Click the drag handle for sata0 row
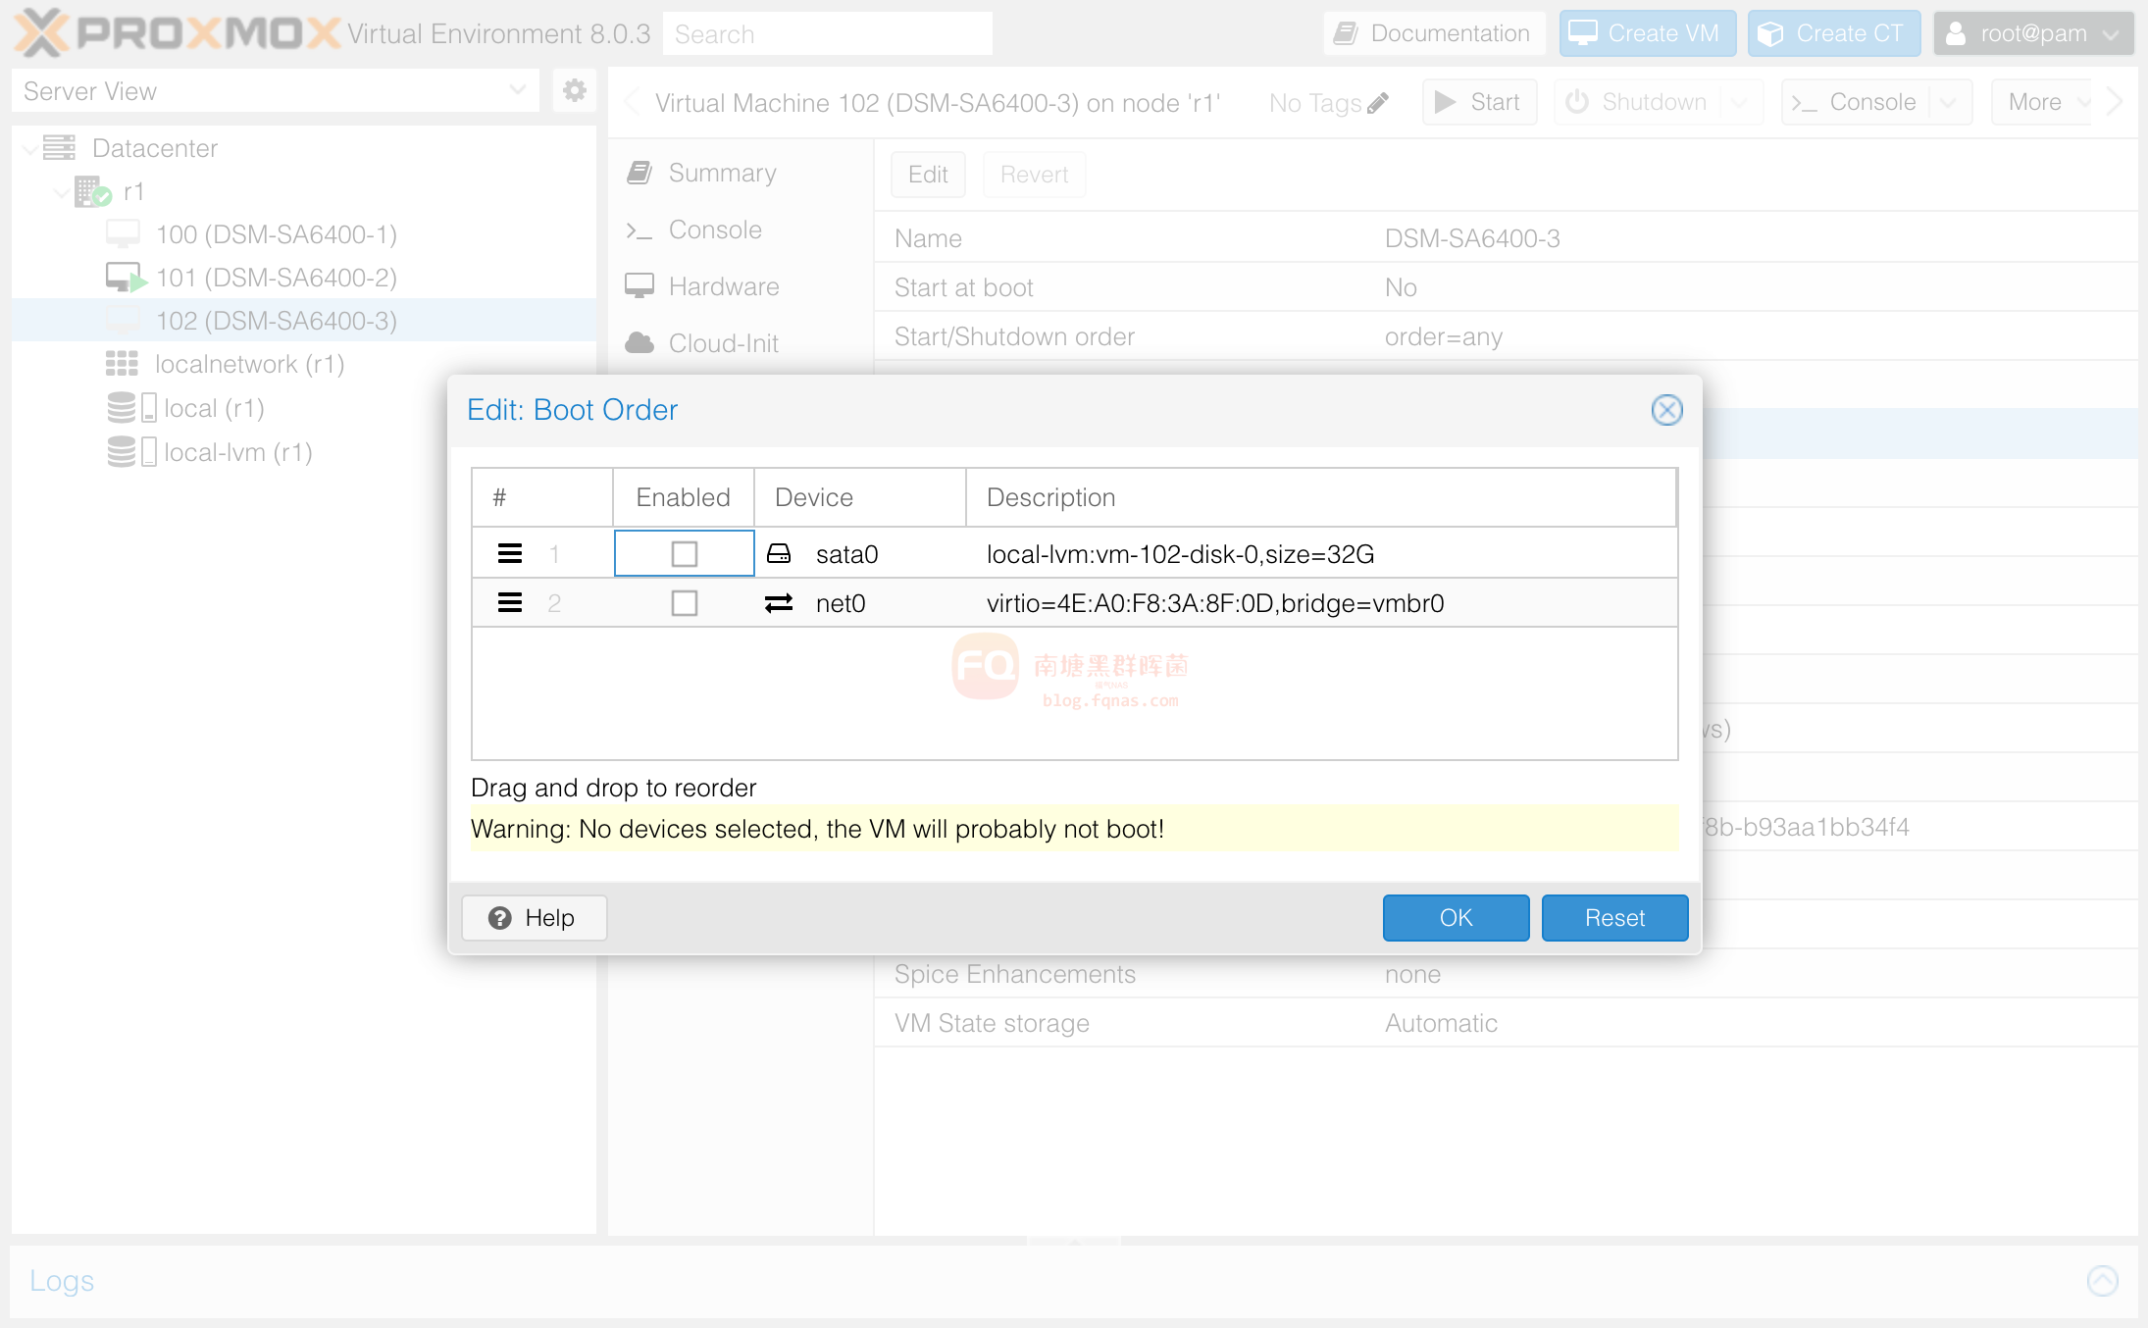The width and height of the screenshot is (2148, 1328). (510, 553)
